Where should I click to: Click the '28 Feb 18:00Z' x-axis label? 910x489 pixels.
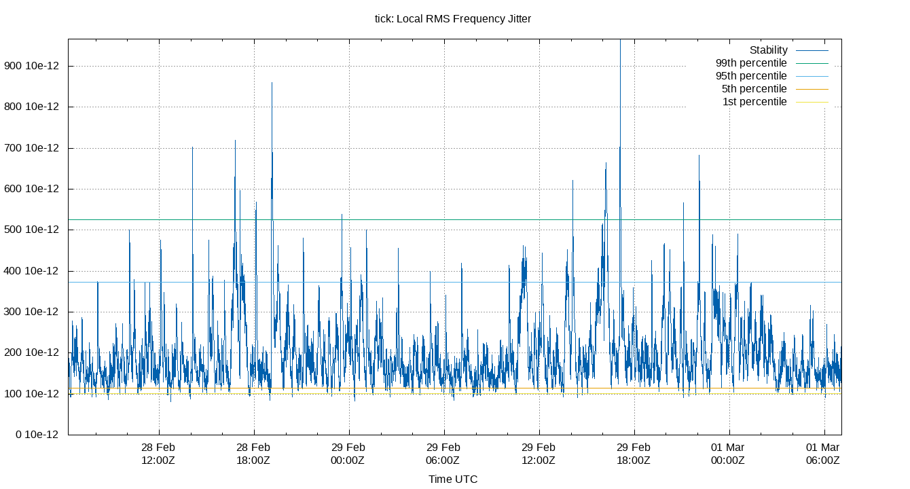(x=253, y=454)
